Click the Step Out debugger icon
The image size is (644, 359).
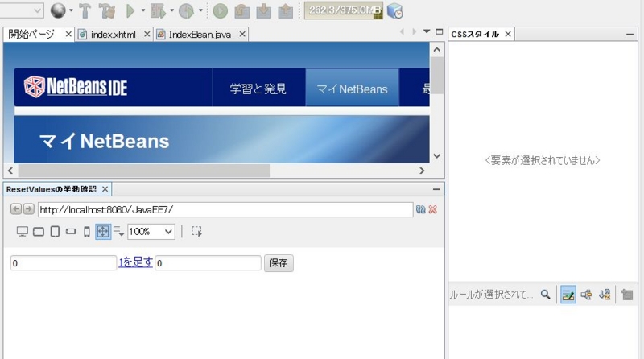tap(286, 11)
